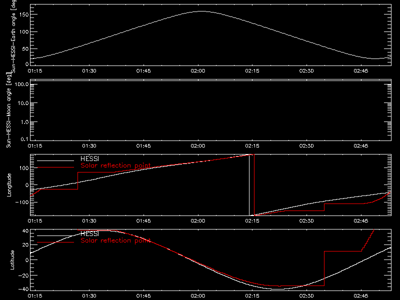Image resolution: width=400 pixels, height=300 pixels.
Task: Select 'Solar reflection point' legend in Latitude plot
Action: (x=115, y=240)
